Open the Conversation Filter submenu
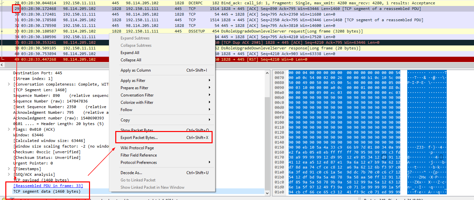The width and height of the screenshot is (474, 200). point(137,95)
